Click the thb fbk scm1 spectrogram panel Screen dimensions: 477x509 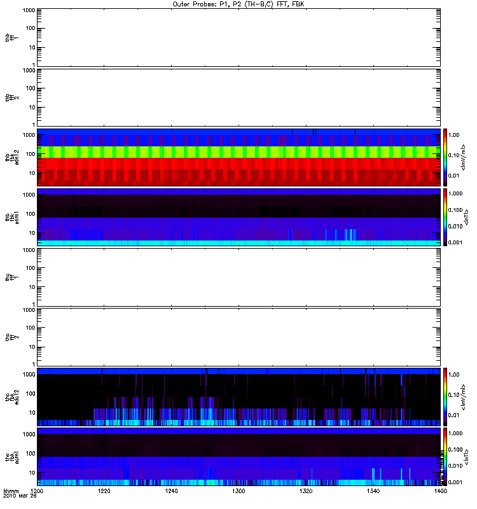point(239,217)
